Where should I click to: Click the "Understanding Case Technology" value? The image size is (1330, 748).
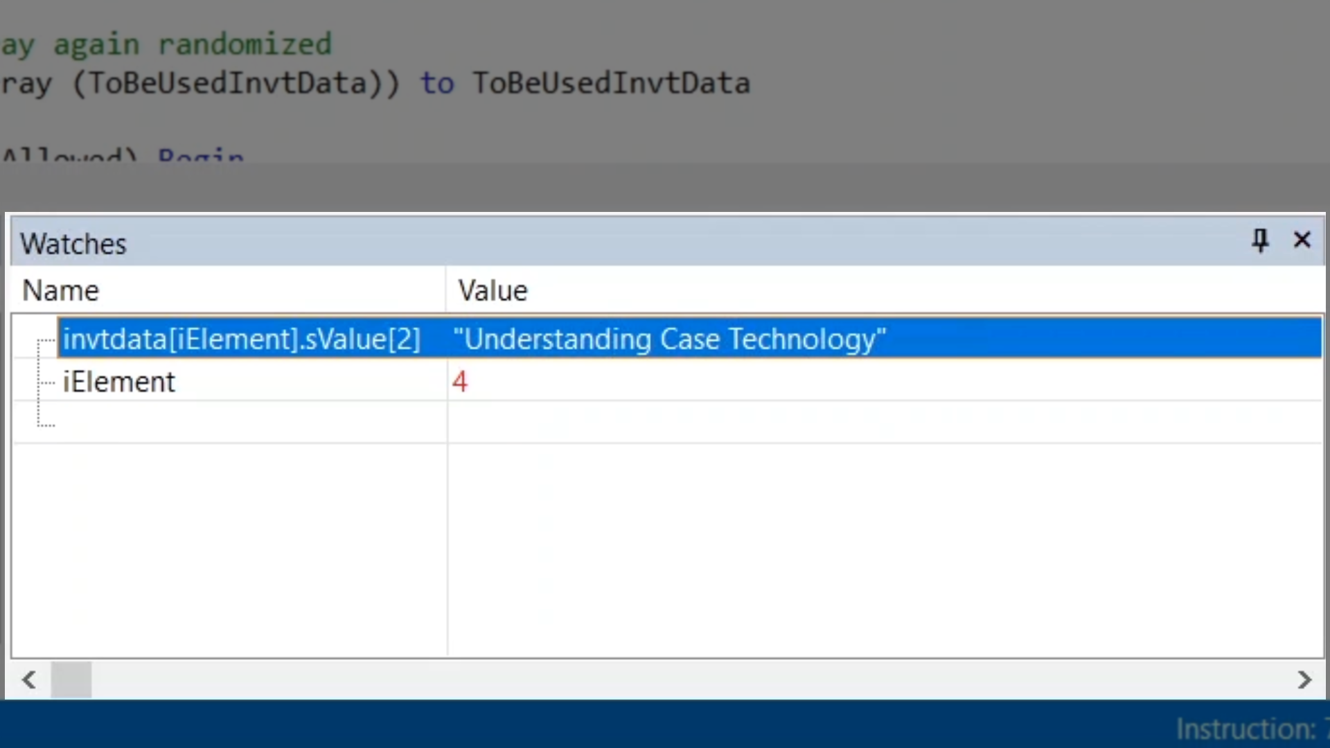(x=669, y=339)
